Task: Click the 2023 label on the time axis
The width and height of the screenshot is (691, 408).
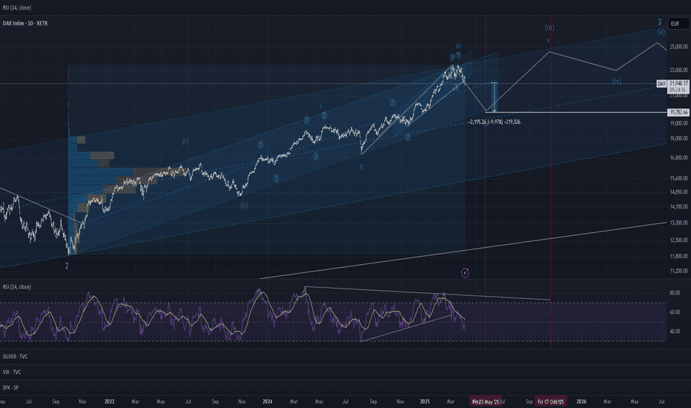Action: click(x=109, y=401)
